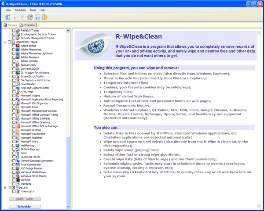
Task: Click the tree panel scrollbar thumb
Action: [x=68, y=171]
